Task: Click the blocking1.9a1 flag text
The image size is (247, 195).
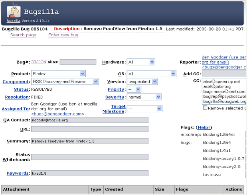Action: click(x=217, y=151)
